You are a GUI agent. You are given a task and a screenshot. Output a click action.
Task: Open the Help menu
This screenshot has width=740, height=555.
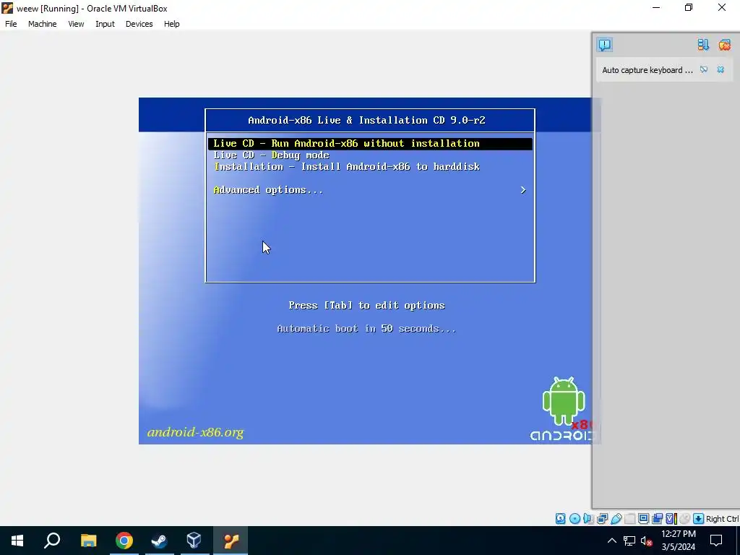click(x=172, y=24)
